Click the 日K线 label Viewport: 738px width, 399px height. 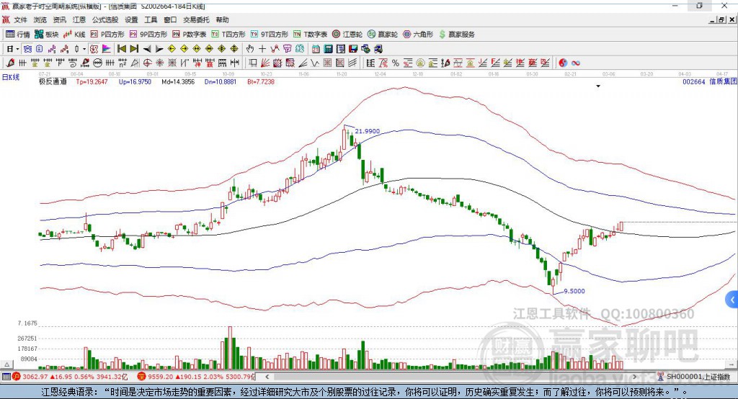[x=11, y=77]
